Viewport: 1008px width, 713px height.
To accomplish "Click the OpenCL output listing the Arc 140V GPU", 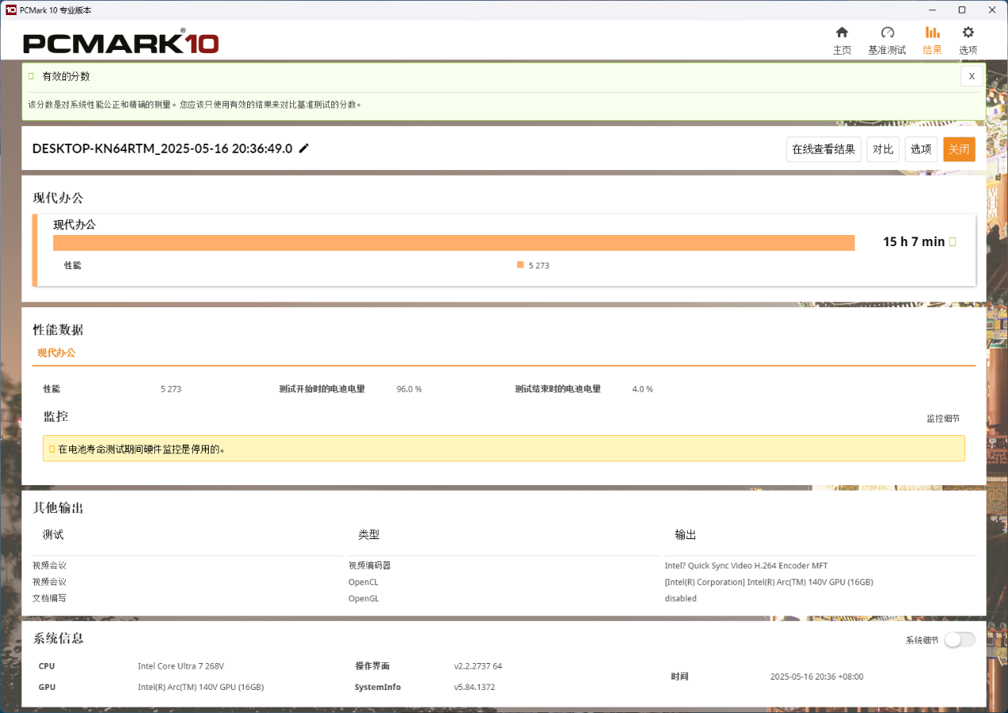I will (769, 582).
